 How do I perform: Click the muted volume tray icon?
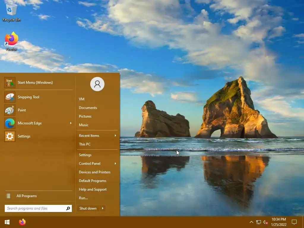tap(265, 222)
